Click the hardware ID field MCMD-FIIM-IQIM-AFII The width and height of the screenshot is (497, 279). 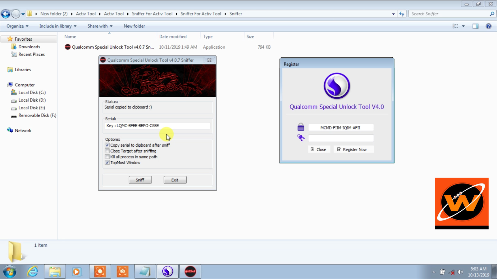pos(341,127)
